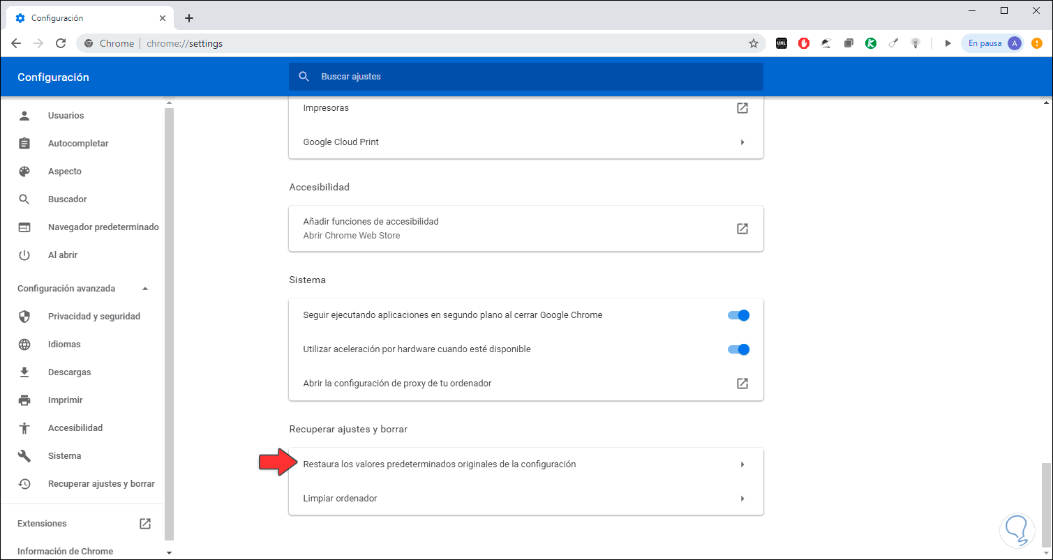
Task: Open the Limpiar ordenador arrow
Action: [x=742, y=499]
